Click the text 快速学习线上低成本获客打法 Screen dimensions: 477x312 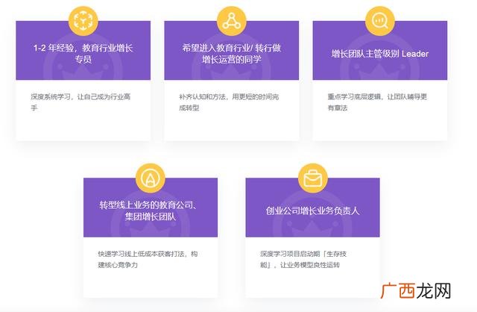point(141,254)
